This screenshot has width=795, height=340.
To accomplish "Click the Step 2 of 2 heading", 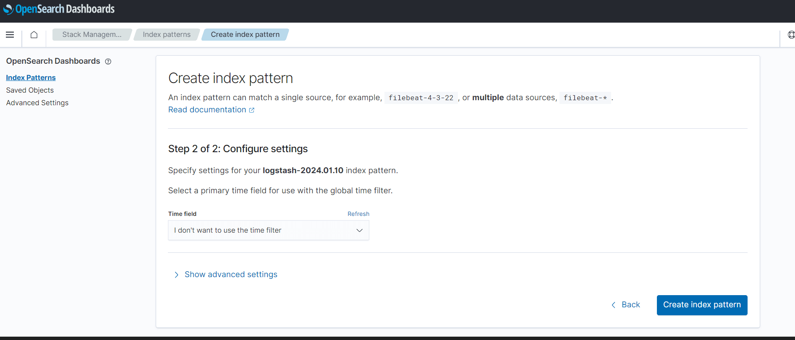I will pyautogui.click(x=238, y=149).
